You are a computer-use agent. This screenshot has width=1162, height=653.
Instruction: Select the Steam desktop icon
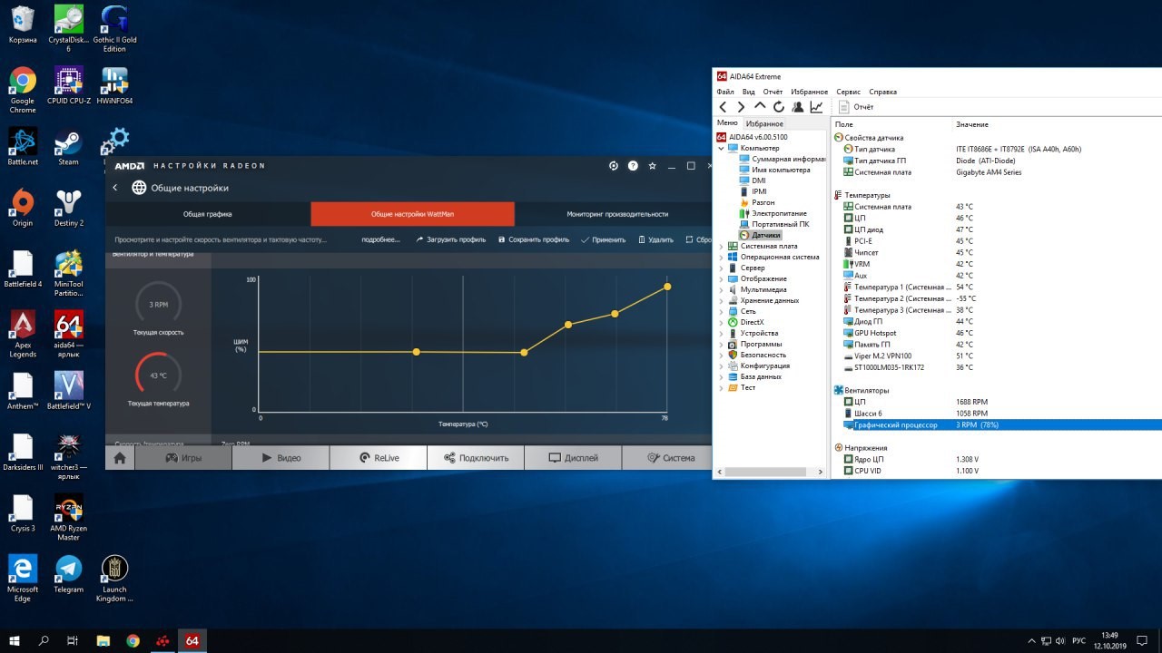coord(69,147)
